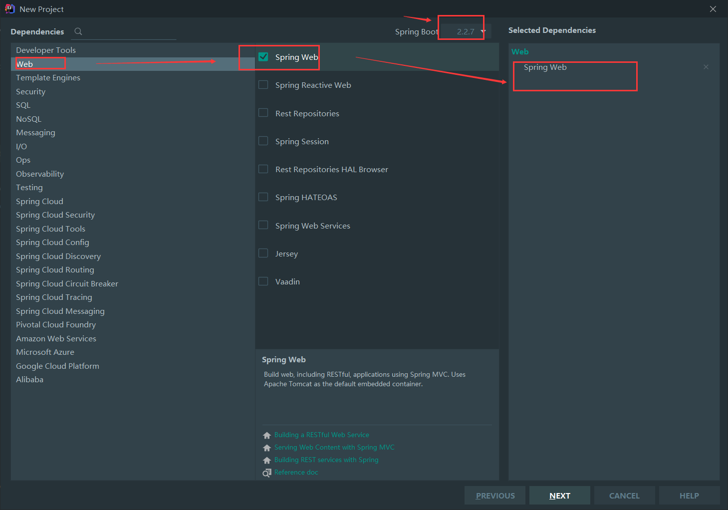
Task: Open Spring Cloud Tools category
Action: click(133, 229)
